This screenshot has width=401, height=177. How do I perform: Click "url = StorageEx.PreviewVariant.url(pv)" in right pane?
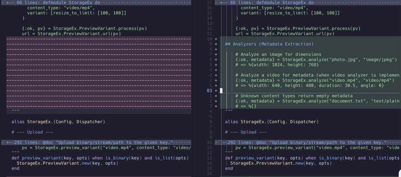(285, 34)
